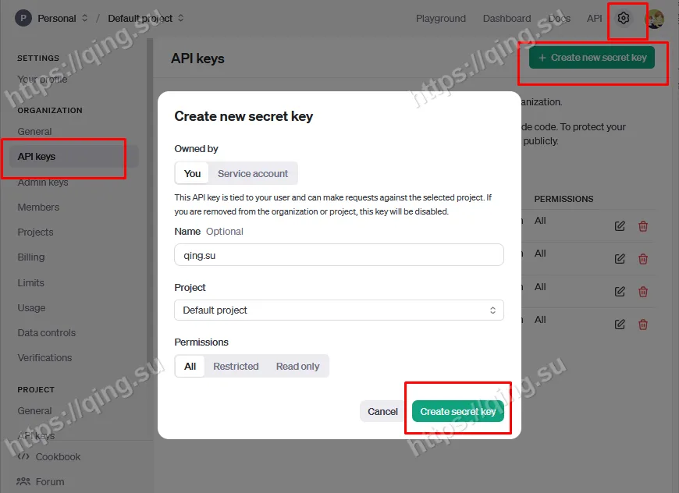
Task: Select Service account as owner
Action: click(252, 174)
